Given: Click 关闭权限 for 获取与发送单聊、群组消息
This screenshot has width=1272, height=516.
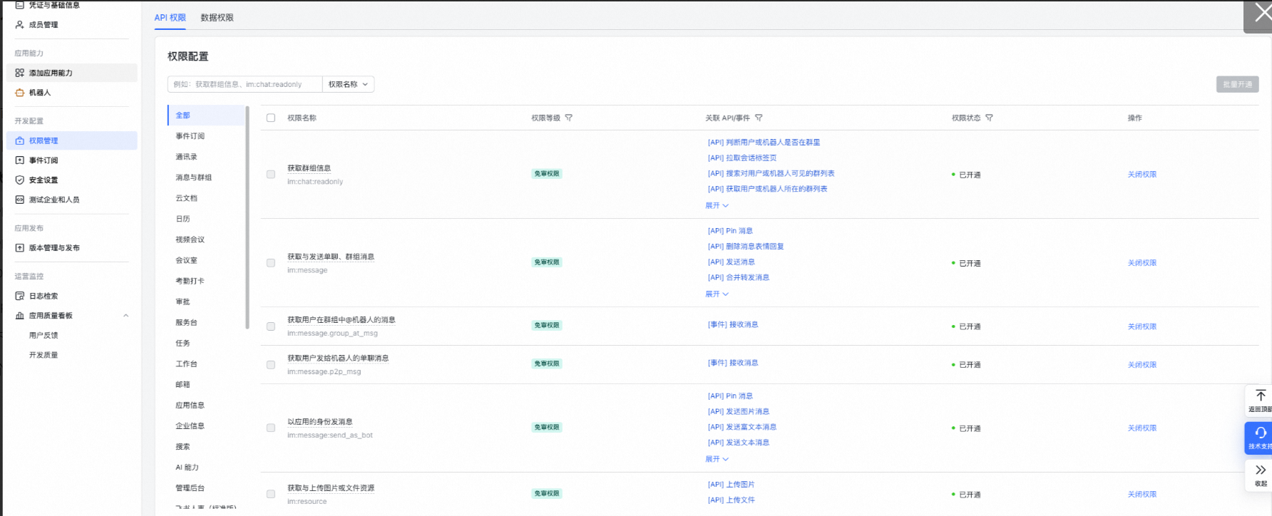Looking at the screenshot, I should coord(1142,263).
